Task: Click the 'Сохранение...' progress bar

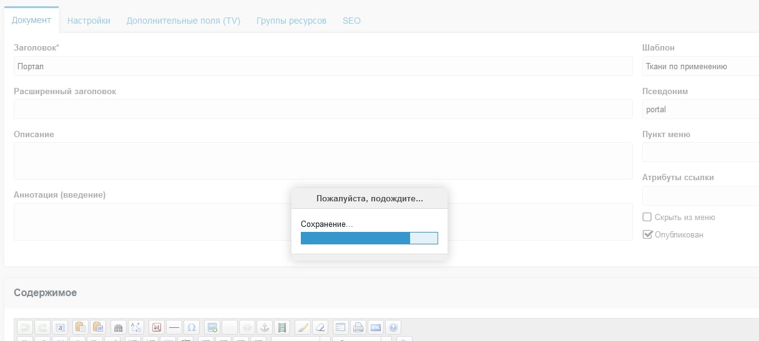Action: point(370,238)
